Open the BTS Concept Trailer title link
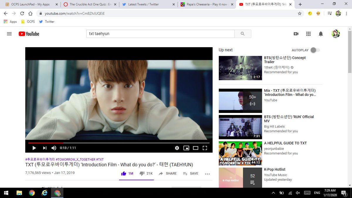The width and height of the screenshot is (352, 198). 285,60
